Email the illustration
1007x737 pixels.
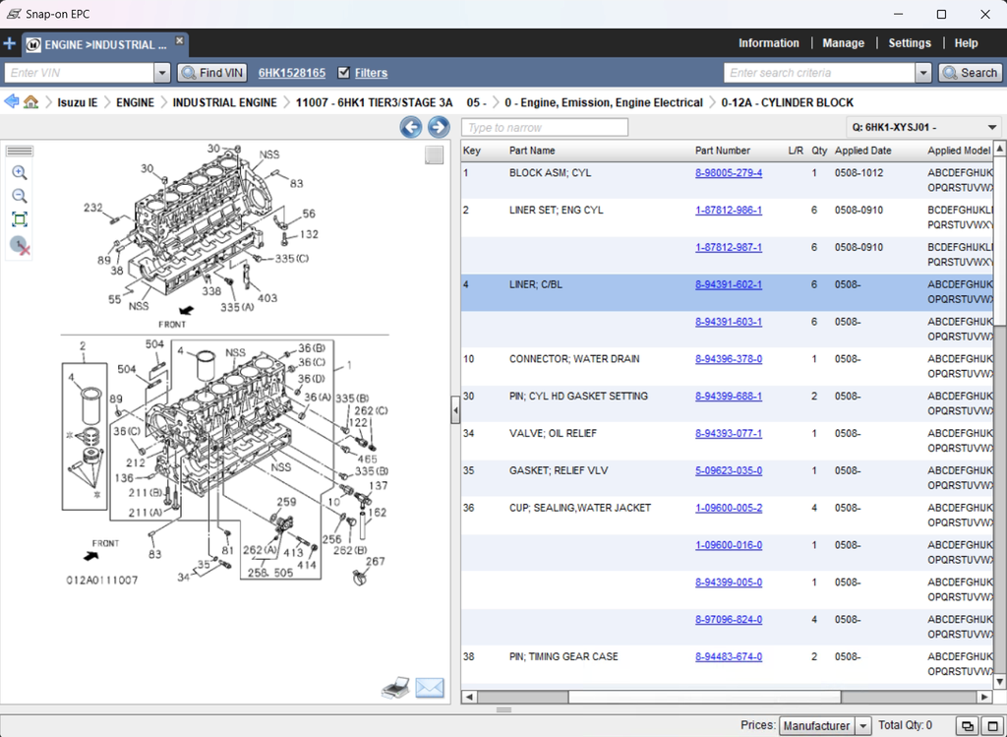(430, 688)
